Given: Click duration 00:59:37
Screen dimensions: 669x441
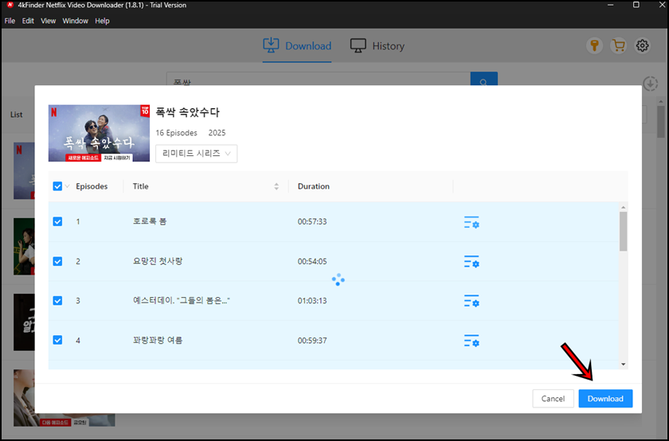Looking at the screenshot, I should pyautogui.click(x=312, y=341).
